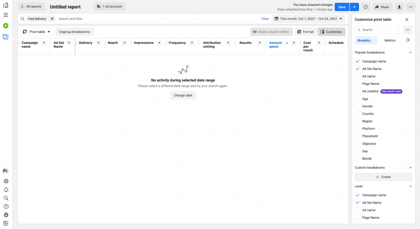
Task: Click the refresh data icon
Action: tap(365, 7)
